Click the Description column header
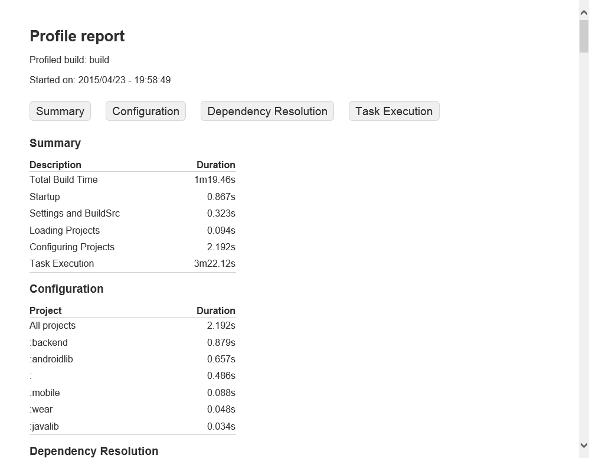The width and height of the screenshot is (589, 458). point(55,165)
